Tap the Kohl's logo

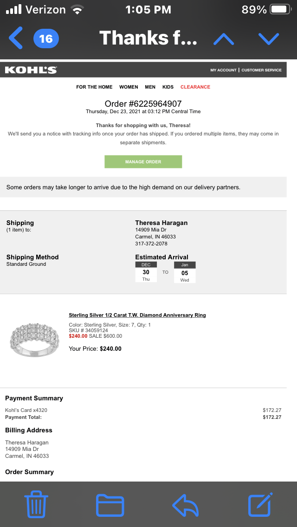(31, 70)
